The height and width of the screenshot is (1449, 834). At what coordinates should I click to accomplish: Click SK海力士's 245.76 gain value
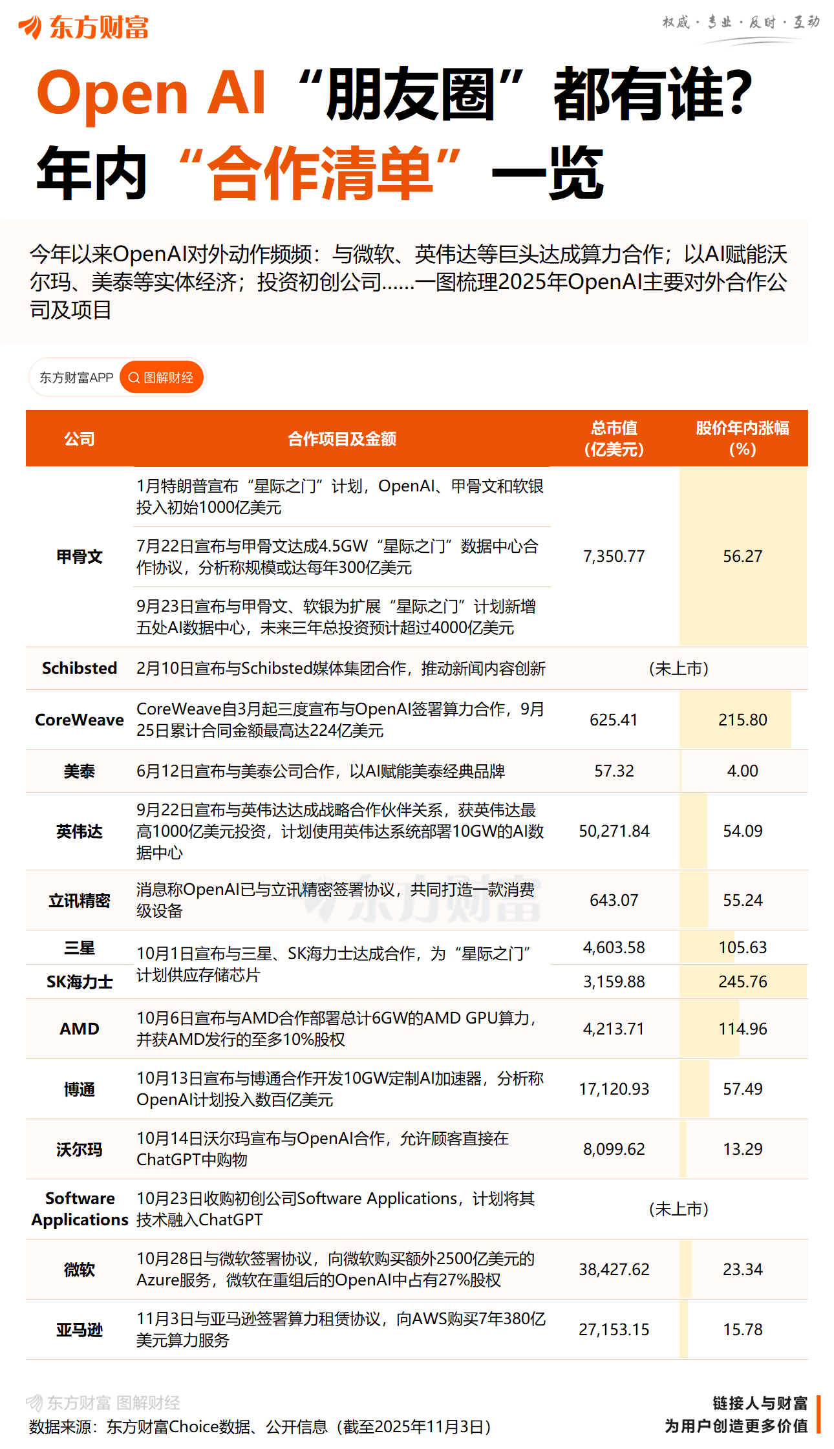click(x=742, y=982)
